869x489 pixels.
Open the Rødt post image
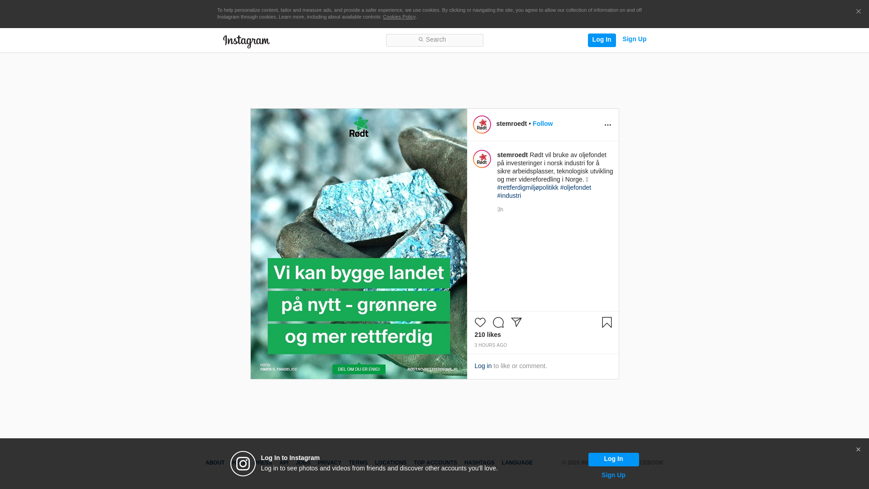(359, 244)
